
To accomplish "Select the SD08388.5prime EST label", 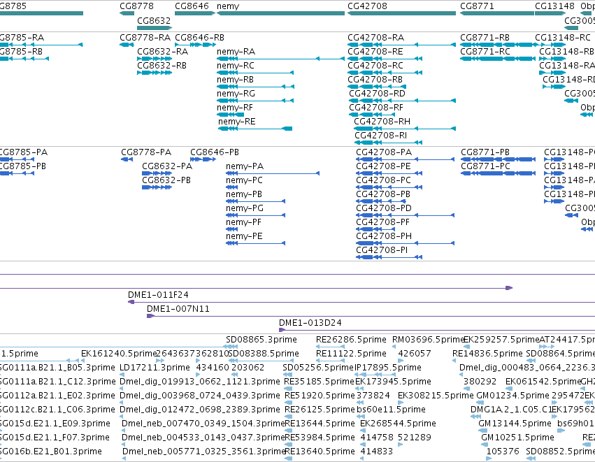I will 264,354.
